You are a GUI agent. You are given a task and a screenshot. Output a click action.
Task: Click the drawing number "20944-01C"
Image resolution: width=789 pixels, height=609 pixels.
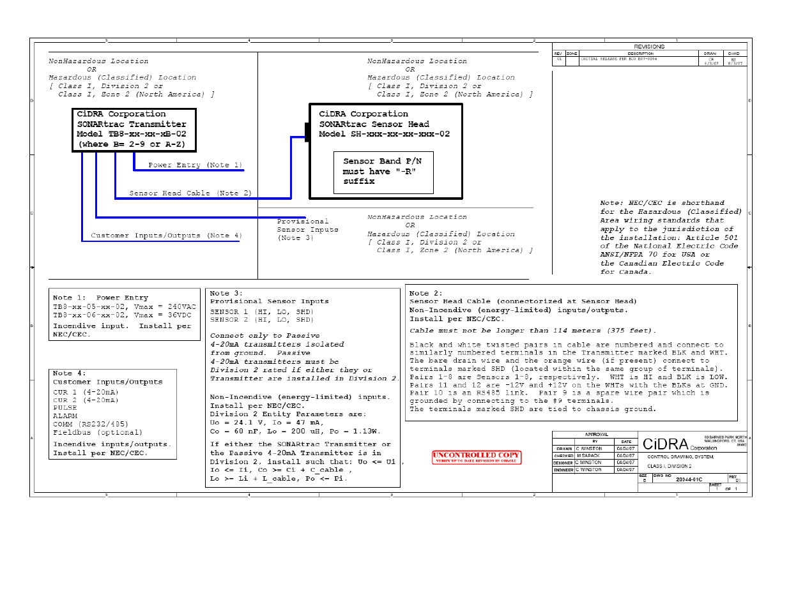(x=689, y=479)
